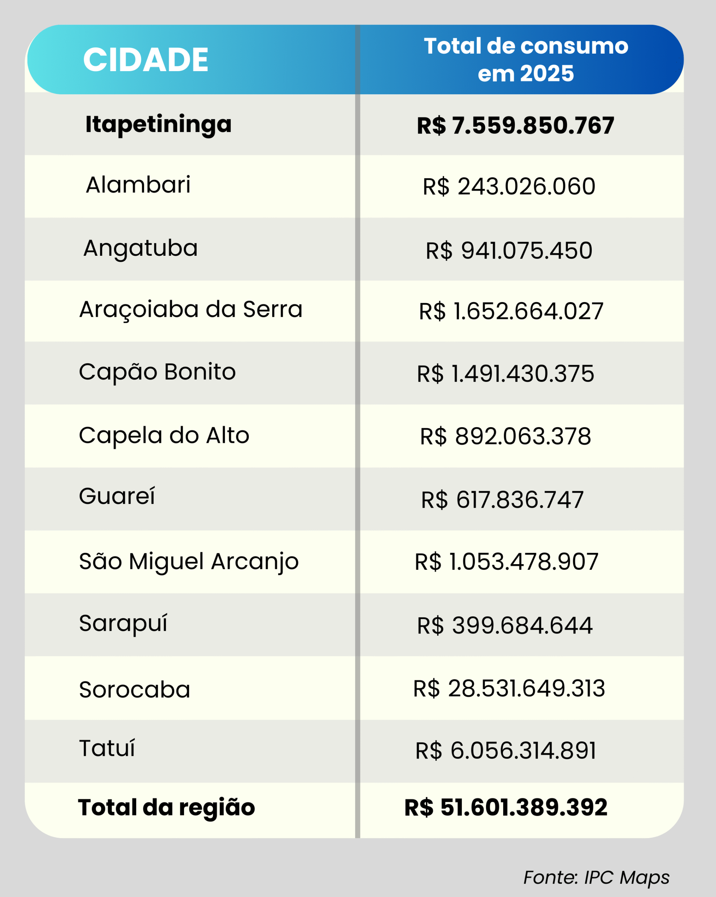Click the Capela do Alto cell
The height and width of the screenshot is (897, 716).
tap(164, 435)
